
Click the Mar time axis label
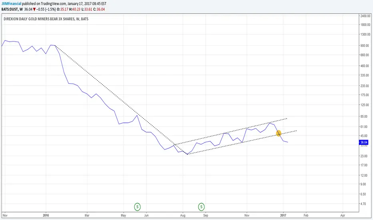[x=87, y=216]
